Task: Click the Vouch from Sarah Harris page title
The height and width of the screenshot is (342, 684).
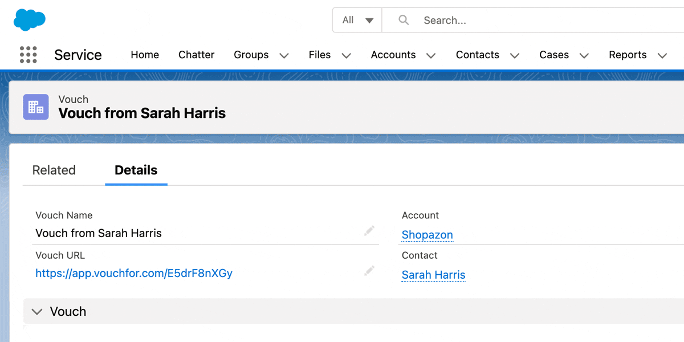Action: tap(142, 113)
